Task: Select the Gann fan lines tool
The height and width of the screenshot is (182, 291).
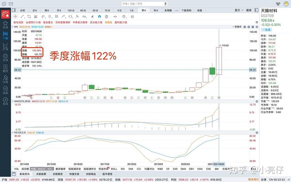Action: 36,16
